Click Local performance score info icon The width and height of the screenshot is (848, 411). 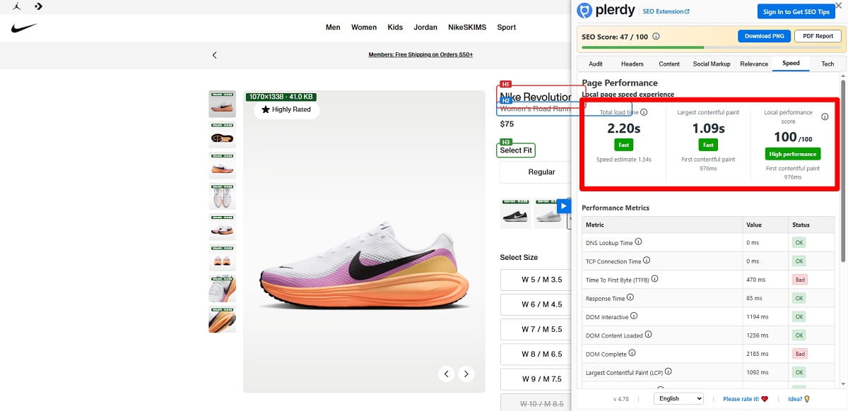click(825, 117)
